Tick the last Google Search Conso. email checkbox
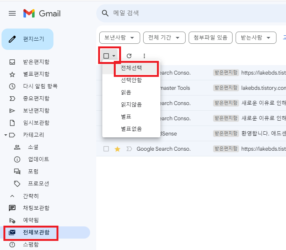 pyautogui.click(x=106, y=149)
